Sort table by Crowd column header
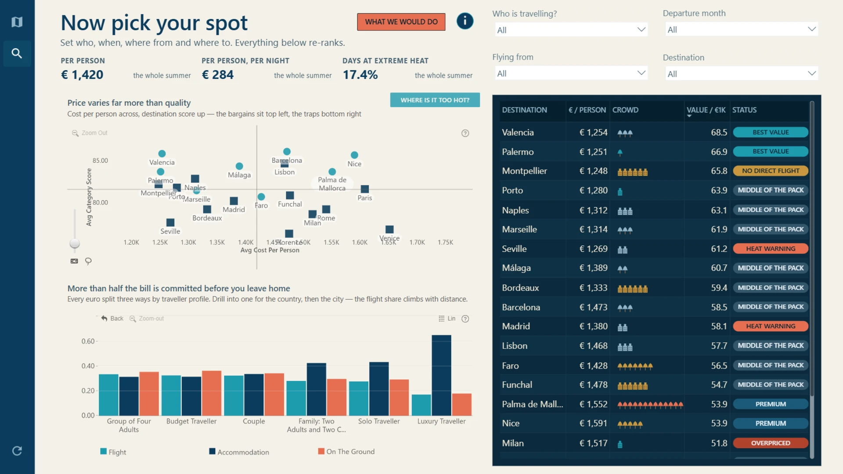Screen dimensions: 843x474 click(625, 110)
